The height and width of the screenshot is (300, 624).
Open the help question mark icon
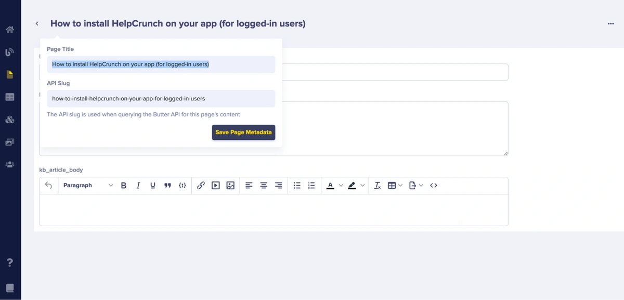click(x=9, y=263)
